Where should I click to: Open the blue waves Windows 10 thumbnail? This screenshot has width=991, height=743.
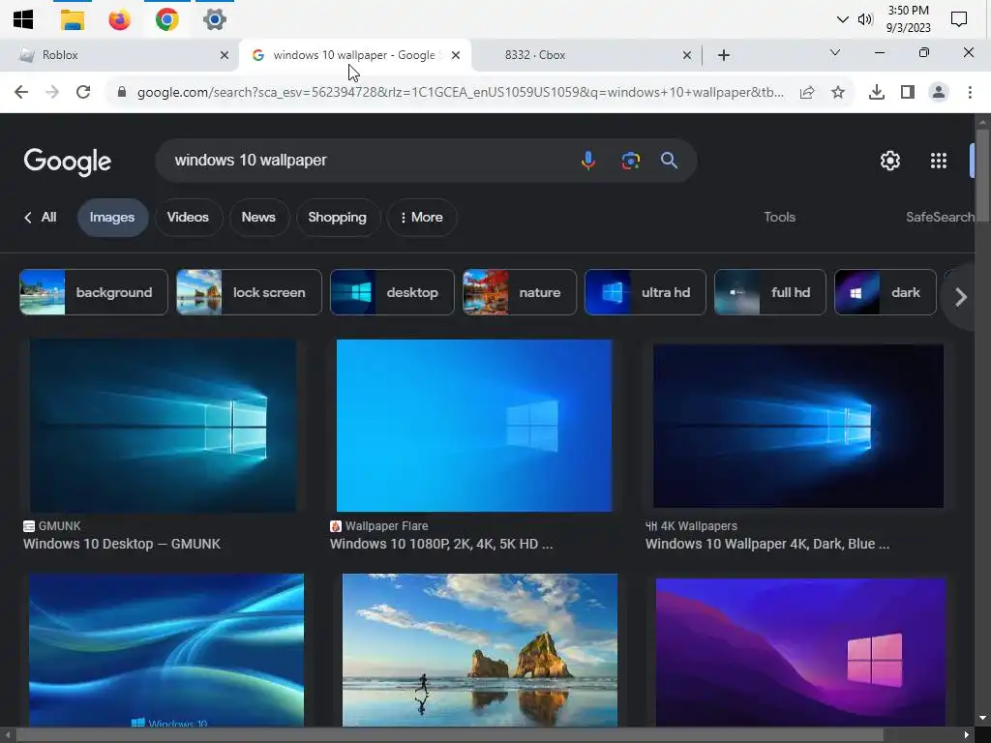click(x=166, y=650)
